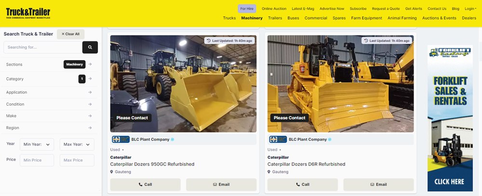Click Please Contact on the 950GC photo
Image resolution: width=482 pixels, height=196 pixels.
pos(132,118)
